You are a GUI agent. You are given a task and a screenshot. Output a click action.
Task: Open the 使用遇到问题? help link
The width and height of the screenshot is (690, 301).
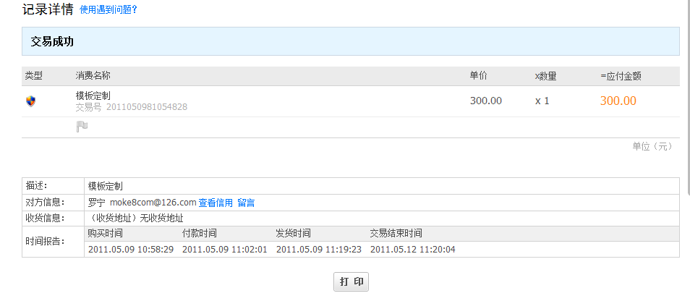click(x=108, y=9)
